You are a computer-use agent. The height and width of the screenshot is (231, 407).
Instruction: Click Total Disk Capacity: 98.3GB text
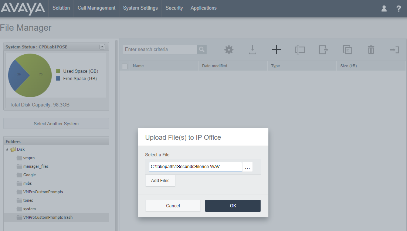[40, 105]
